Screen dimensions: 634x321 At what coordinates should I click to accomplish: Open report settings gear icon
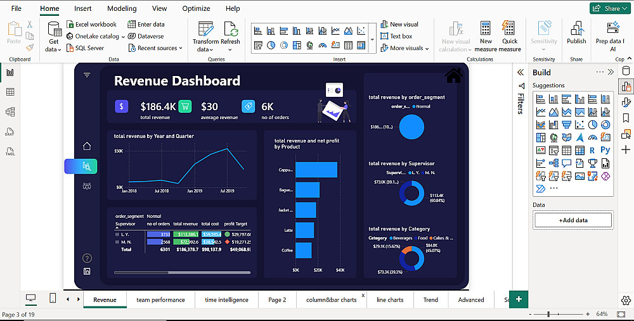click(x=626, y=300)
